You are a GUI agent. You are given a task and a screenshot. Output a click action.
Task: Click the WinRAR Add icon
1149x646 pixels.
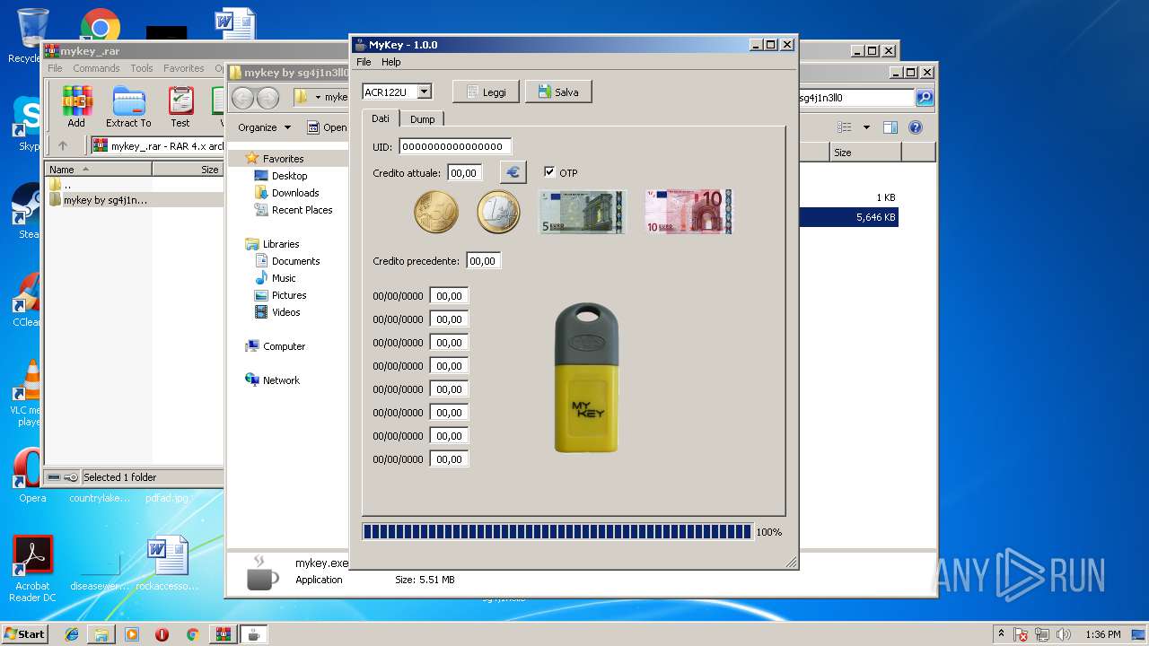pyautogui.click(x=76, y=107)
